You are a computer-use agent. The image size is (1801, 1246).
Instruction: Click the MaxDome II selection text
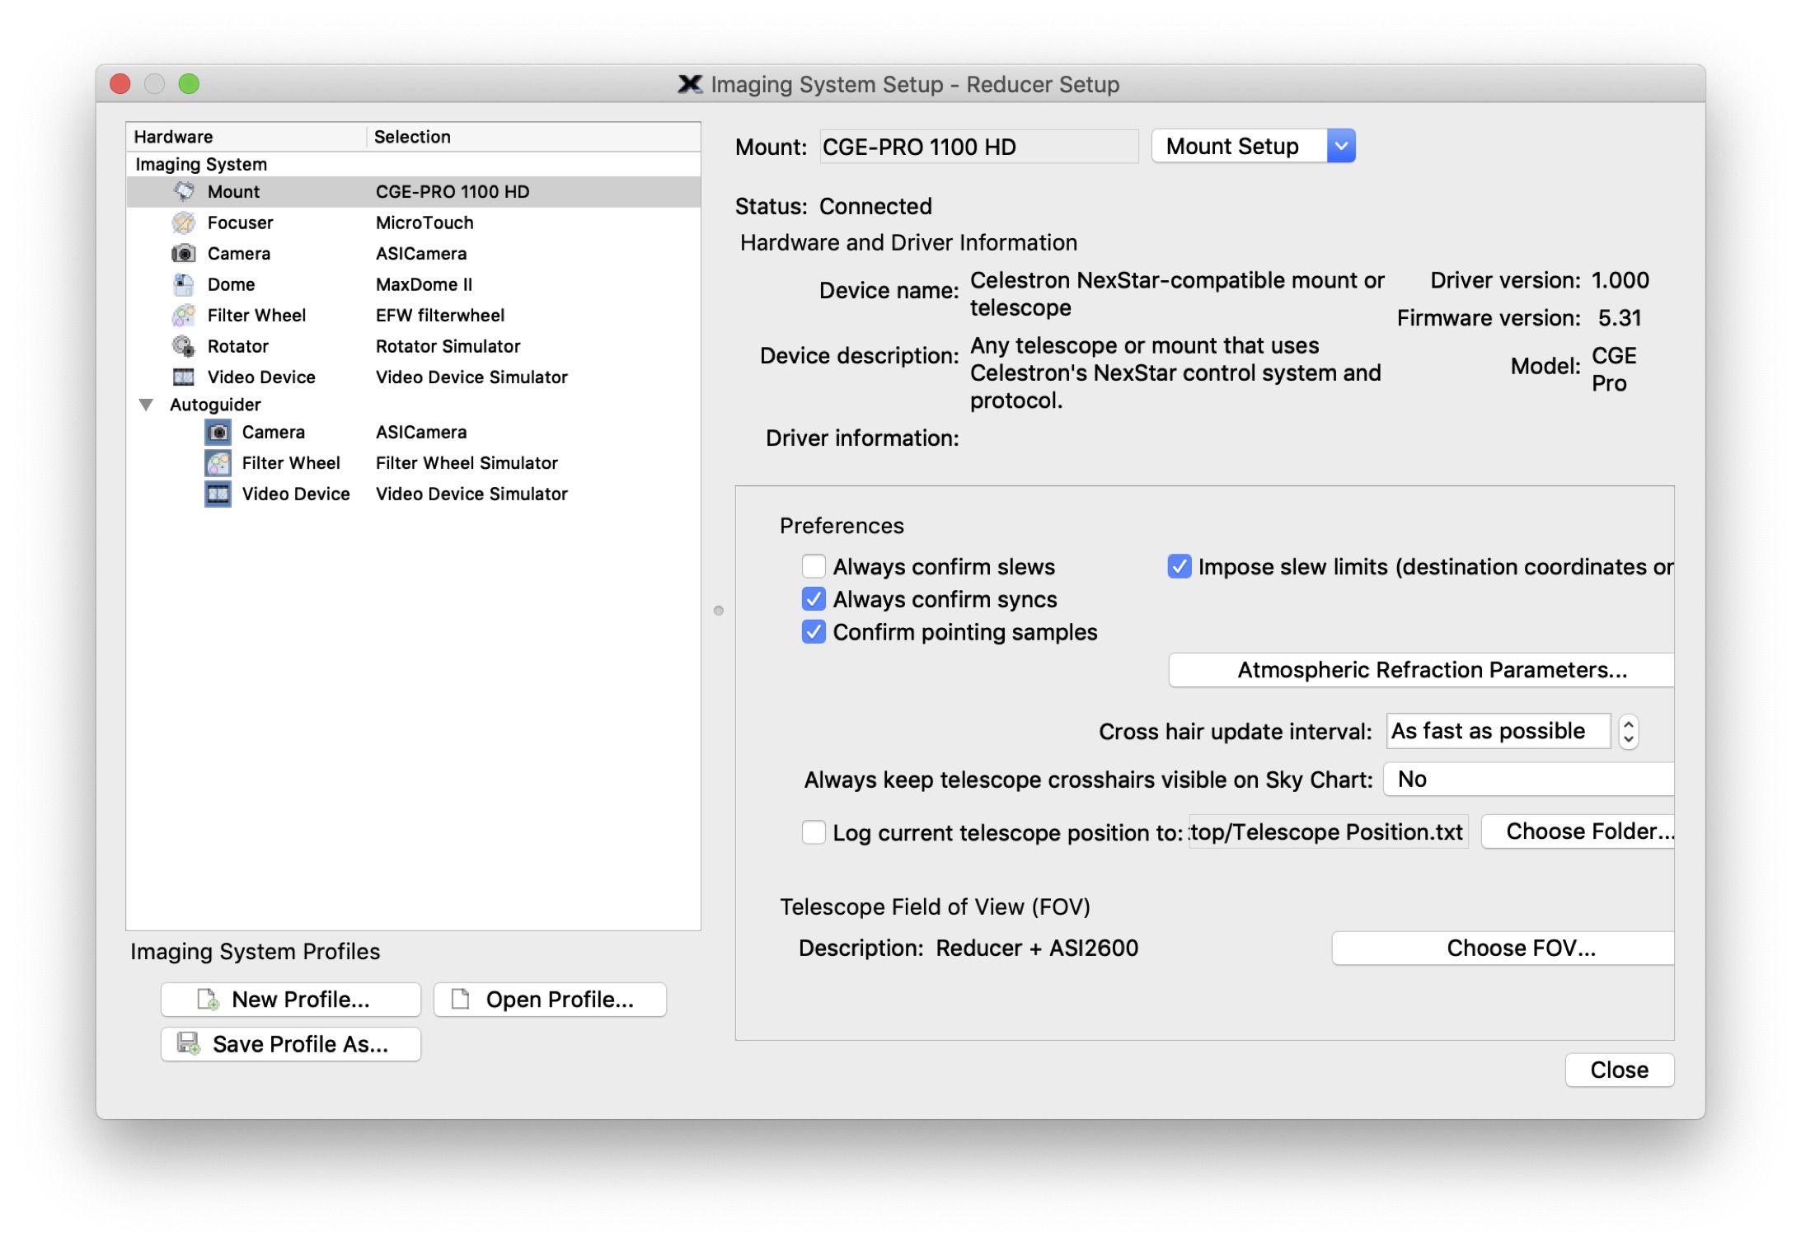coord(424,284)
